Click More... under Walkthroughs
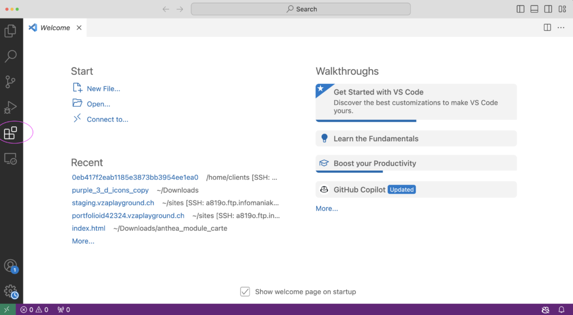Image resolution: width=573 pixels, height=315 pixels. tap(327, 208)
